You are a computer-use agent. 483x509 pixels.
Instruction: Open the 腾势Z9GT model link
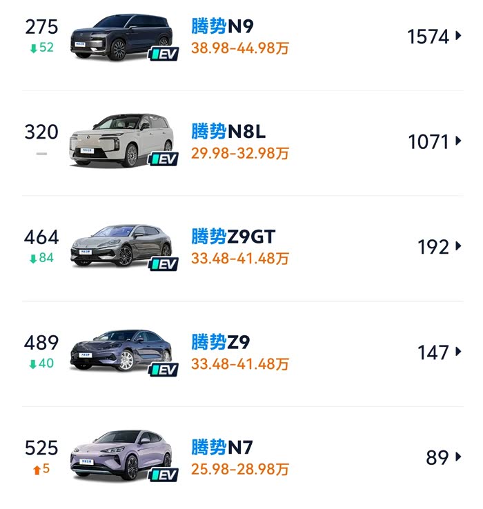coord(233,237)
